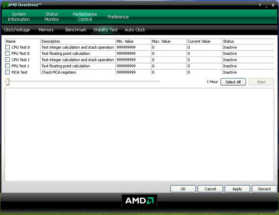Open the System Information menu
Viewport: 279px width, 215px height.
(19, 17)
